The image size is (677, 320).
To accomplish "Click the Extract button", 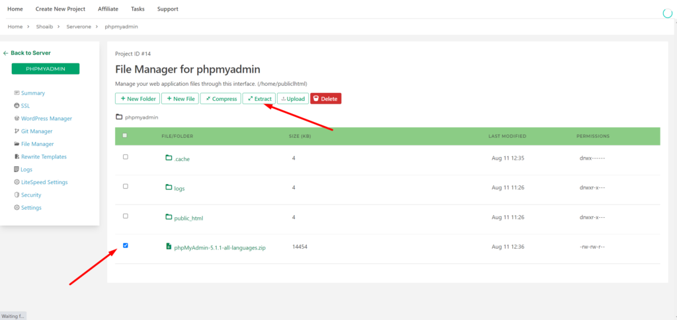I will (259, 98).
